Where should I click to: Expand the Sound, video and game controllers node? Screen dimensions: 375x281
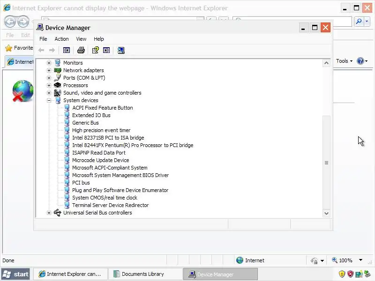(49, 93)
